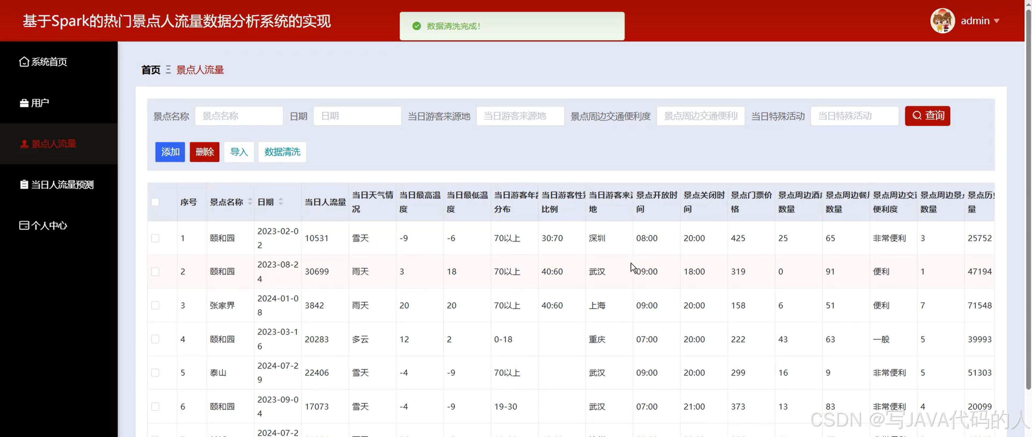
Task: Click the clipboard icon beside 当日人流量预测
Action: point(24,185)
